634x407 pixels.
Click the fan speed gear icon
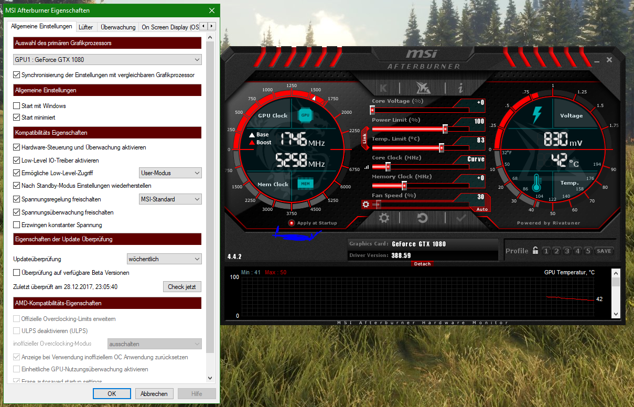click(x=366, y=205)
